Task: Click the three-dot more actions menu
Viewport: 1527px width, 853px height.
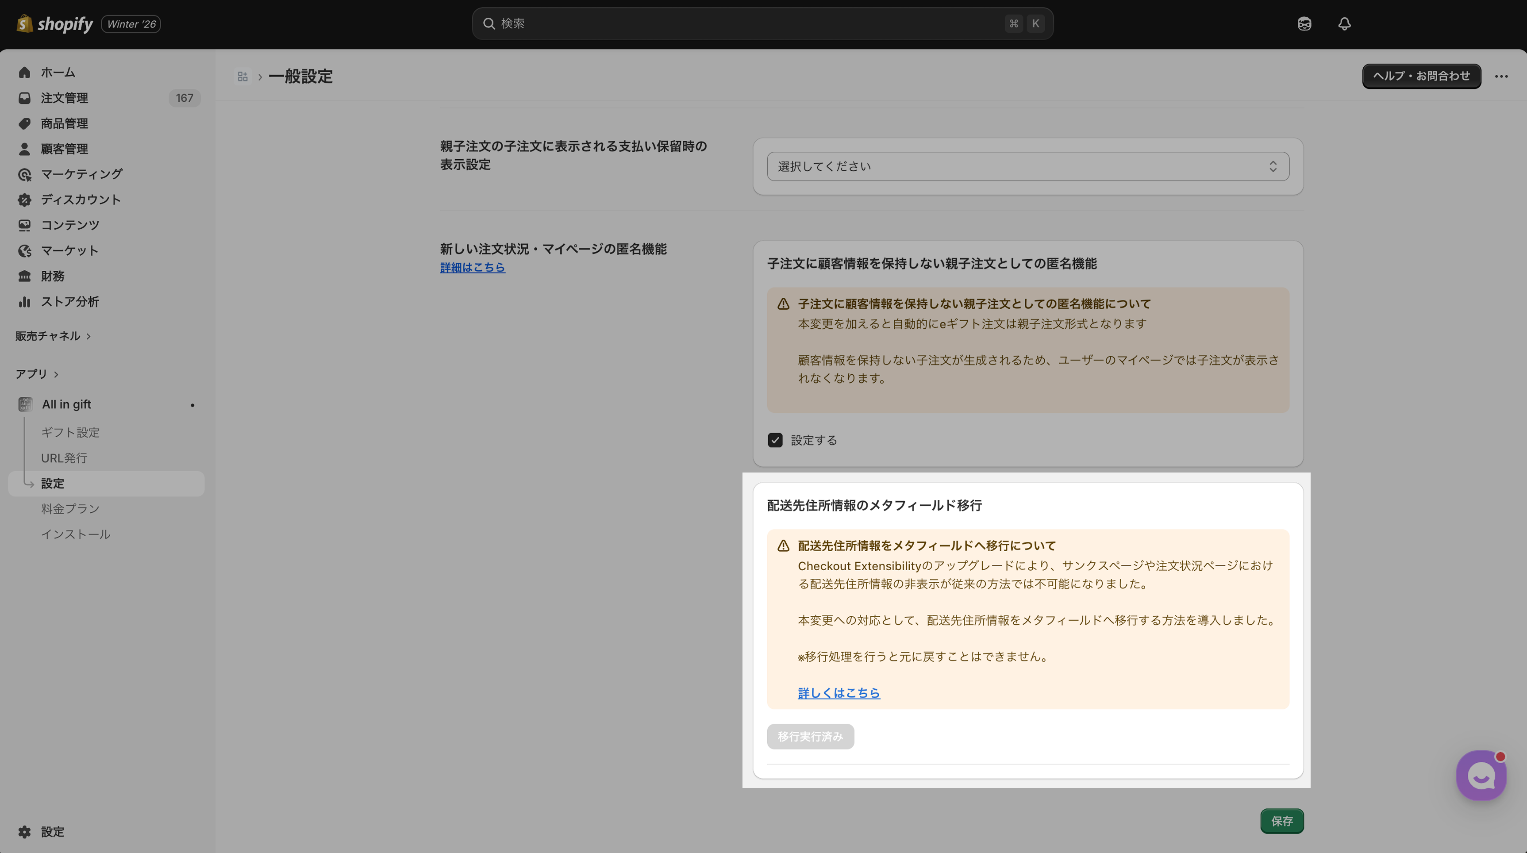Action: tap(1501, 77)
